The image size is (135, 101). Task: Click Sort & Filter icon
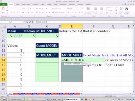pos(121,9)
